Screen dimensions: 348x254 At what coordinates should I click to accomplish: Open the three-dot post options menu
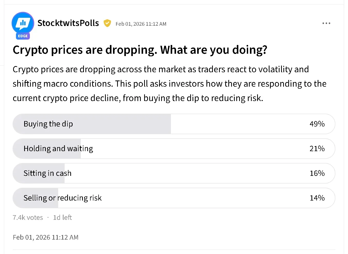tap(326, 23)
